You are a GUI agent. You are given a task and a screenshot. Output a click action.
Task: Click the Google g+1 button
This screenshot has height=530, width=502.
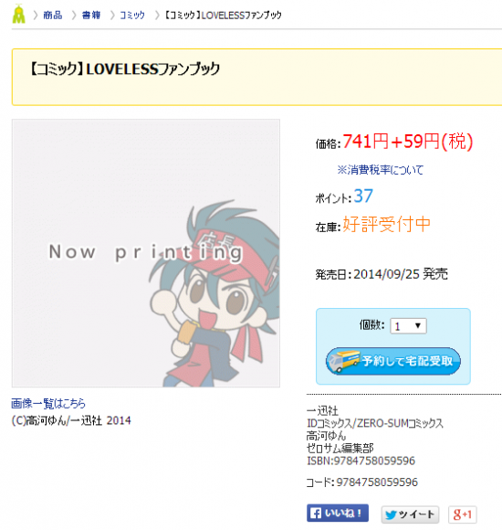click(x=463, y=514)
